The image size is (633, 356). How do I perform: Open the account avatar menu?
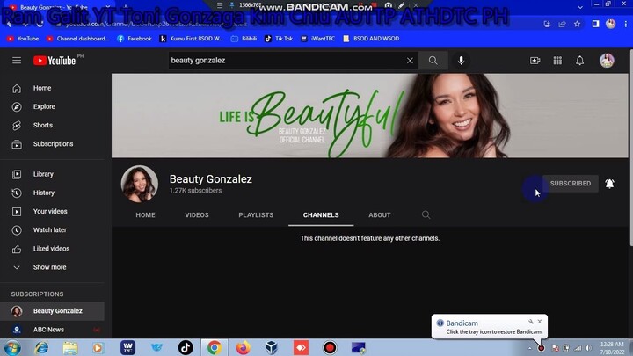point(607,61)
